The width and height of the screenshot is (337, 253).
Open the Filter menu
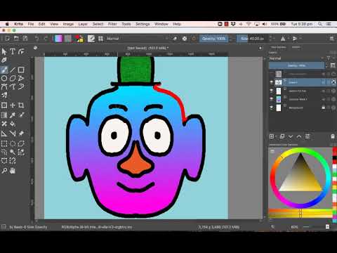(112, 24)
